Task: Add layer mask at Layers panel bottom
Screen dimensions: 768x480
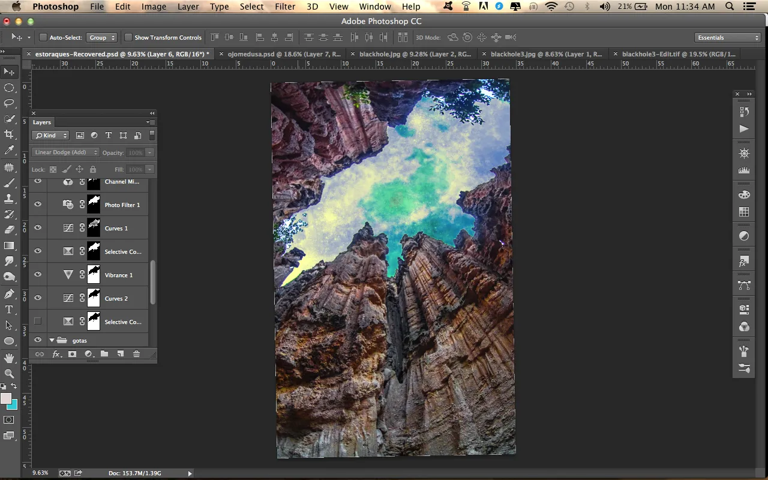Action: coord(72,354)
